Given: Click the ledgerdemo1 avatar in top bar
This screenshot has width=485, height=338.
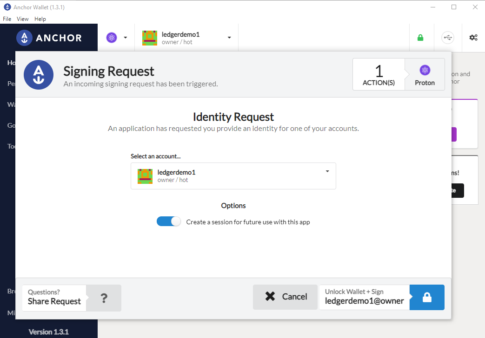Looking at the screenshot, I should 150,38.
